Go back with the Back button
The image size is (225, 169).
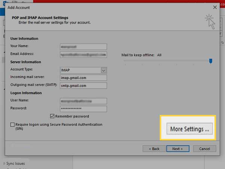(x=154, y=149)
